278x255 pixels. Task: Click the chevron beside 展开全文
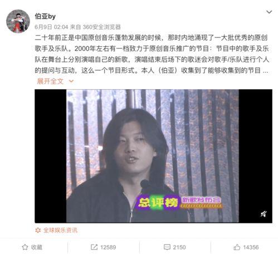71,81
